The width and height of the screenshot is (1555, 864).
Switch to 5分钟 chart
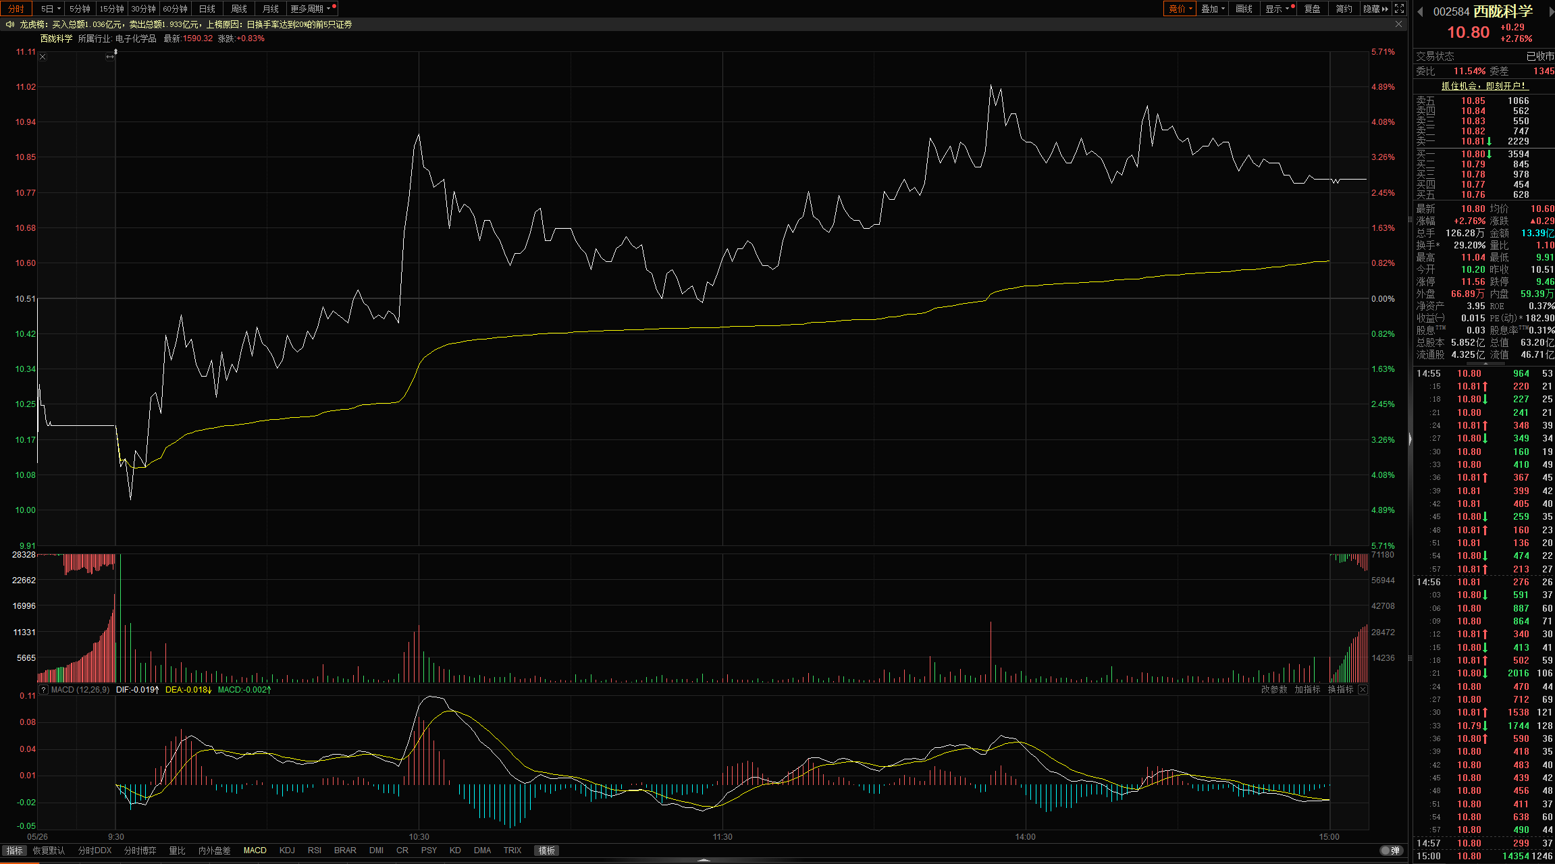(x=80, y=9)
